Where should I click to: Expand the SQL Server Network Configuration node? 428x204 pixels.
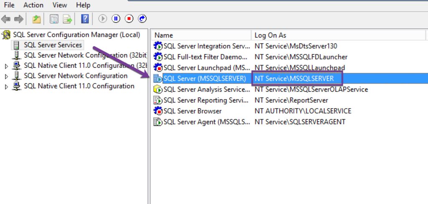(6, 76)
